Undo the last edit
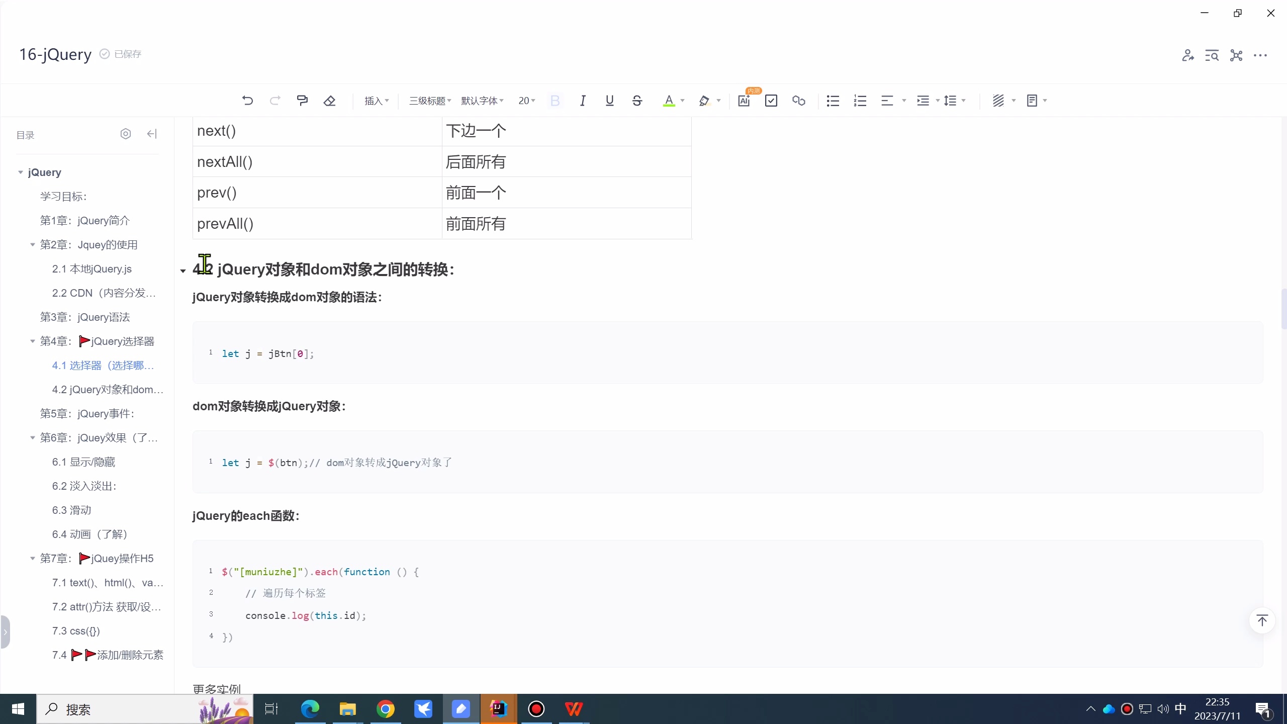The width and height of the screenshot is (1287, 724). 246,100
